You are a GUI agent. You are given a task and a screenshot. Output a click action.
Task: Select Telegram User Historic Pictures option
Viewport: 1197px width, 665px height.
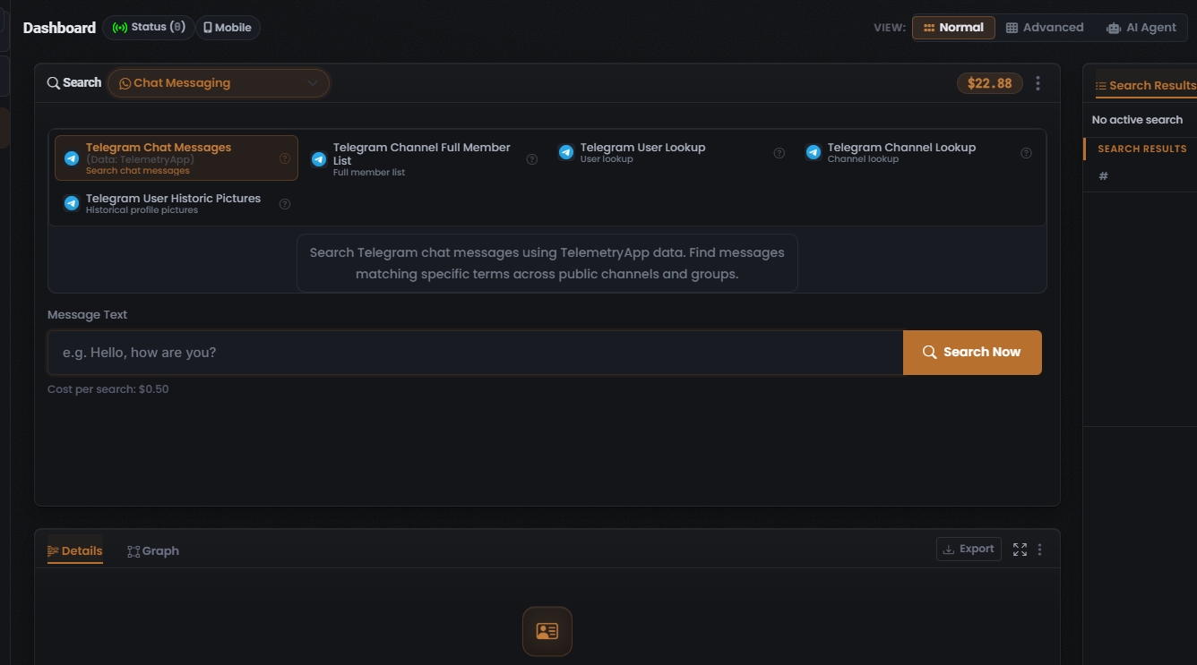(177, 203)
